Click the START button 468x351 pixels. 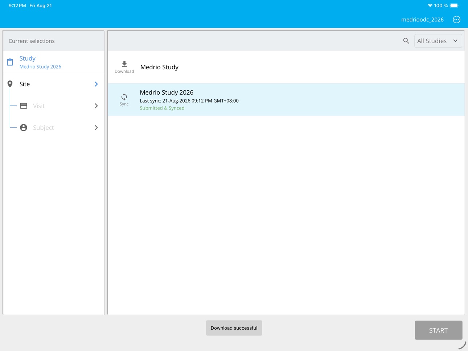point(438,330)
